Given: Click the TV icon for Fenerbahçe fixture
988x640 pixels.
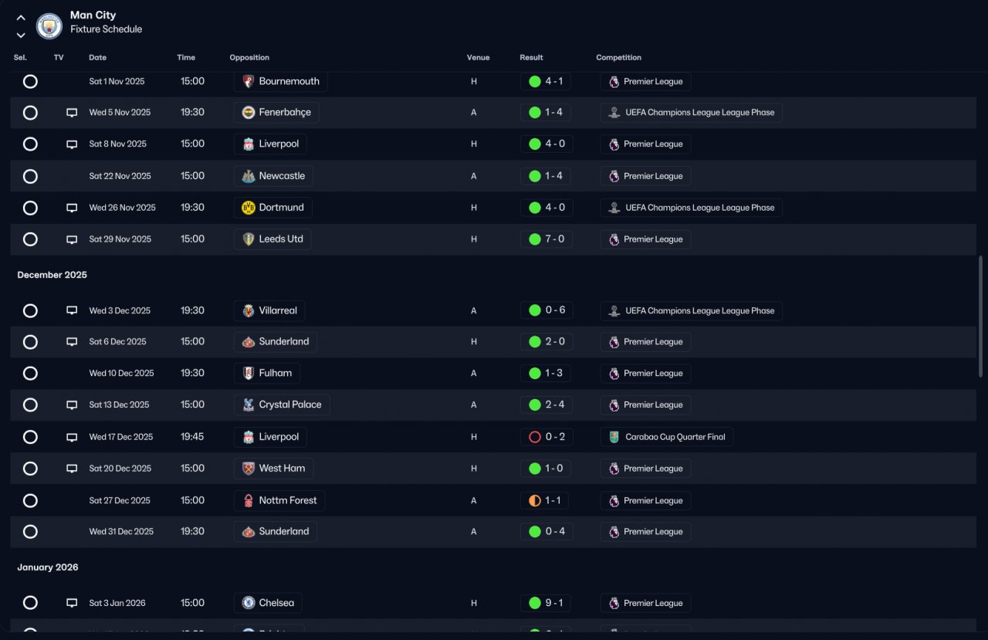Looking at the screenshot, I should click(72, 113).
